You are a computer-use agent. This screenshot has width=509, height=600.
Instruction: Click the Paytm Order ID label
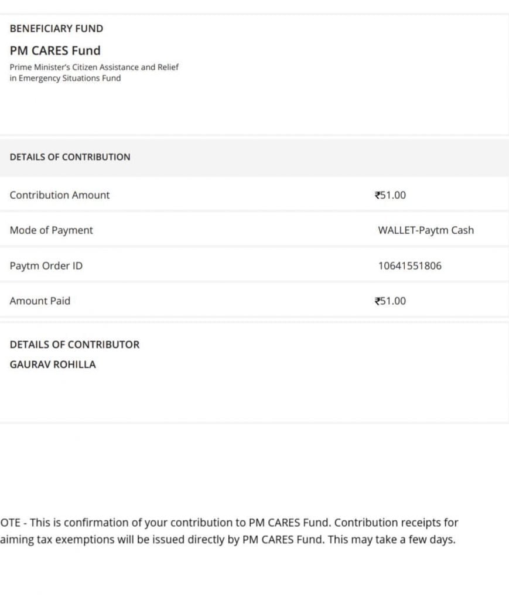click(46, 266)
